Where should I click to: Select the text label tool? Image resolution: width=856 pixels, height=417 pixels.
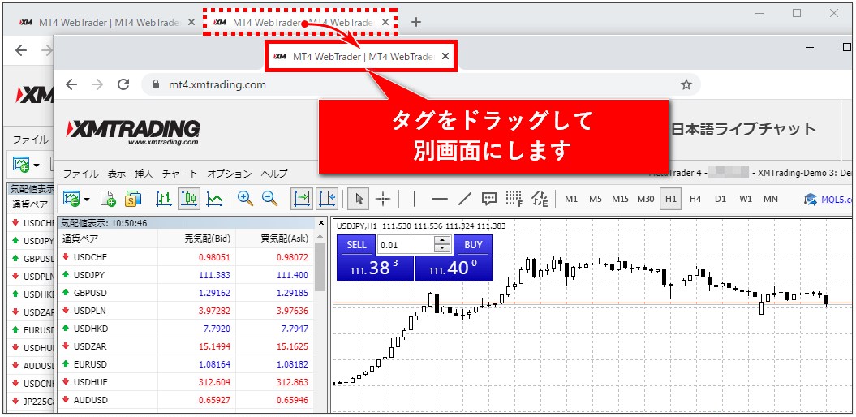[x=489, y=199]
